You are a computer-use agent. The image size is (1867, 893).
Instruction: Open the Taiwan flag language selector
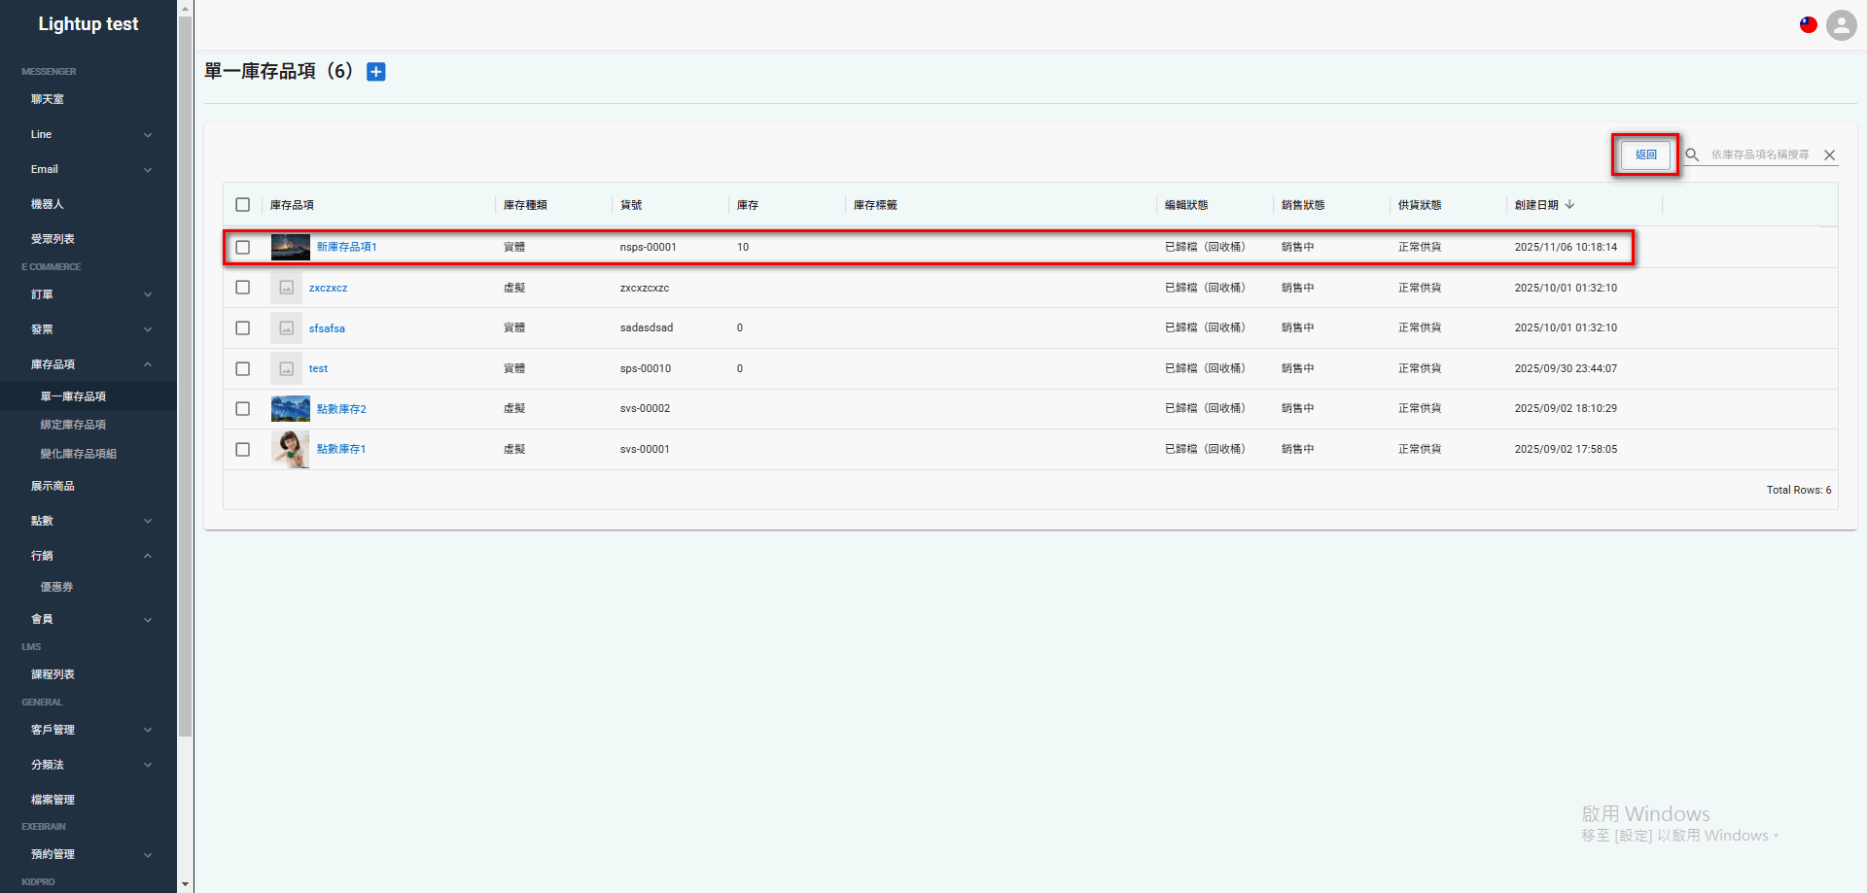click(x=1809, y=25)
